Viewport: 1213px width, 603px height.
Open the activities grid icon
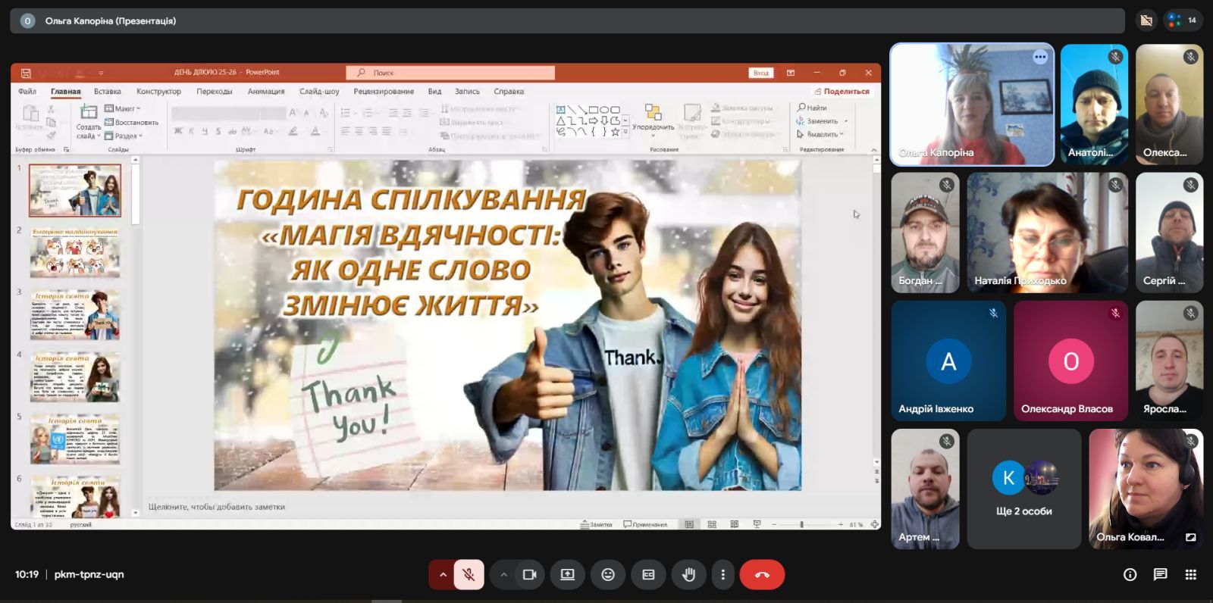coord(1190,575)
